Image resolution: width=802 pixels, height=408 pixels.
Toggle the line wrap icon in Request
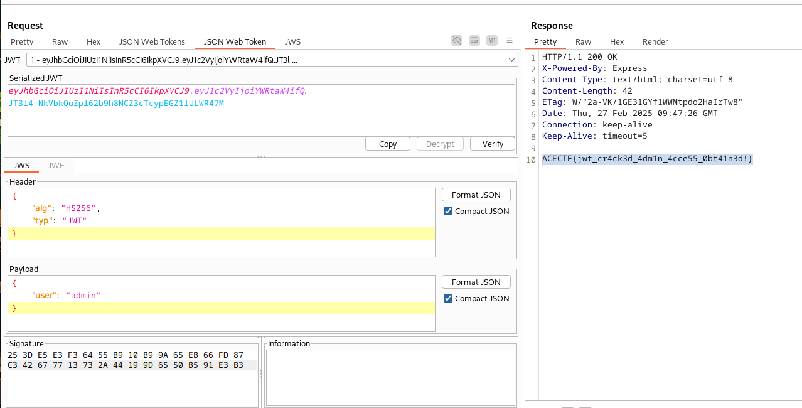tap(475, 40)
